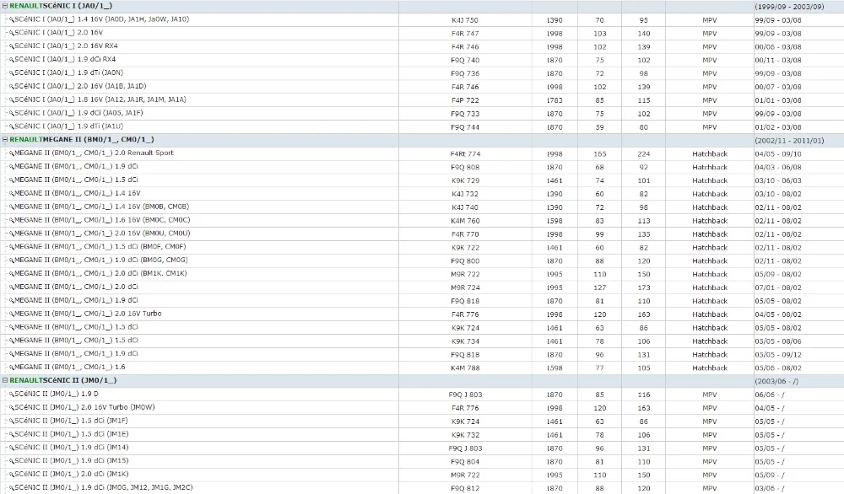Click the 04/05 - 09/10 date cell
Image resolution: width=844 pixels, height=494 pixels.
click(778, 153)
